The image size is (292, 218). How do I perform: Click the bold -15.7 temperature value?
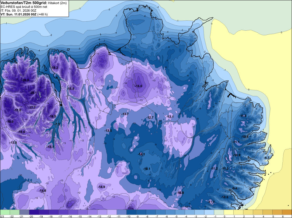coord(50,147)
